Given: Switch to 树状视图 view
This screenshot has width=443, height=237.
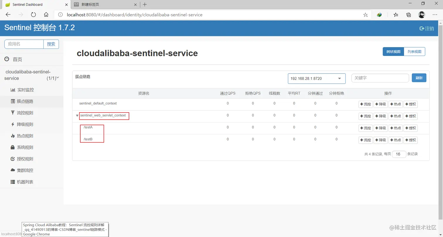Looking at the screenshot, I should coord(393,51).
